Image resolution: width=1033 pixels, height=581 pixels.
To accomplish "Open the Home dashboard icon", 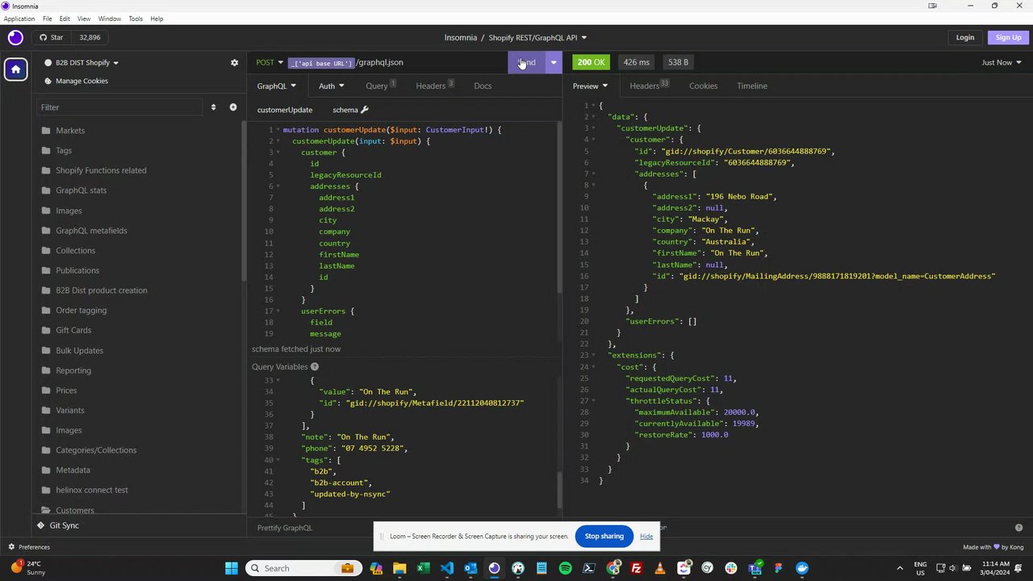I will pyautogui.click(x=15, y=69).
